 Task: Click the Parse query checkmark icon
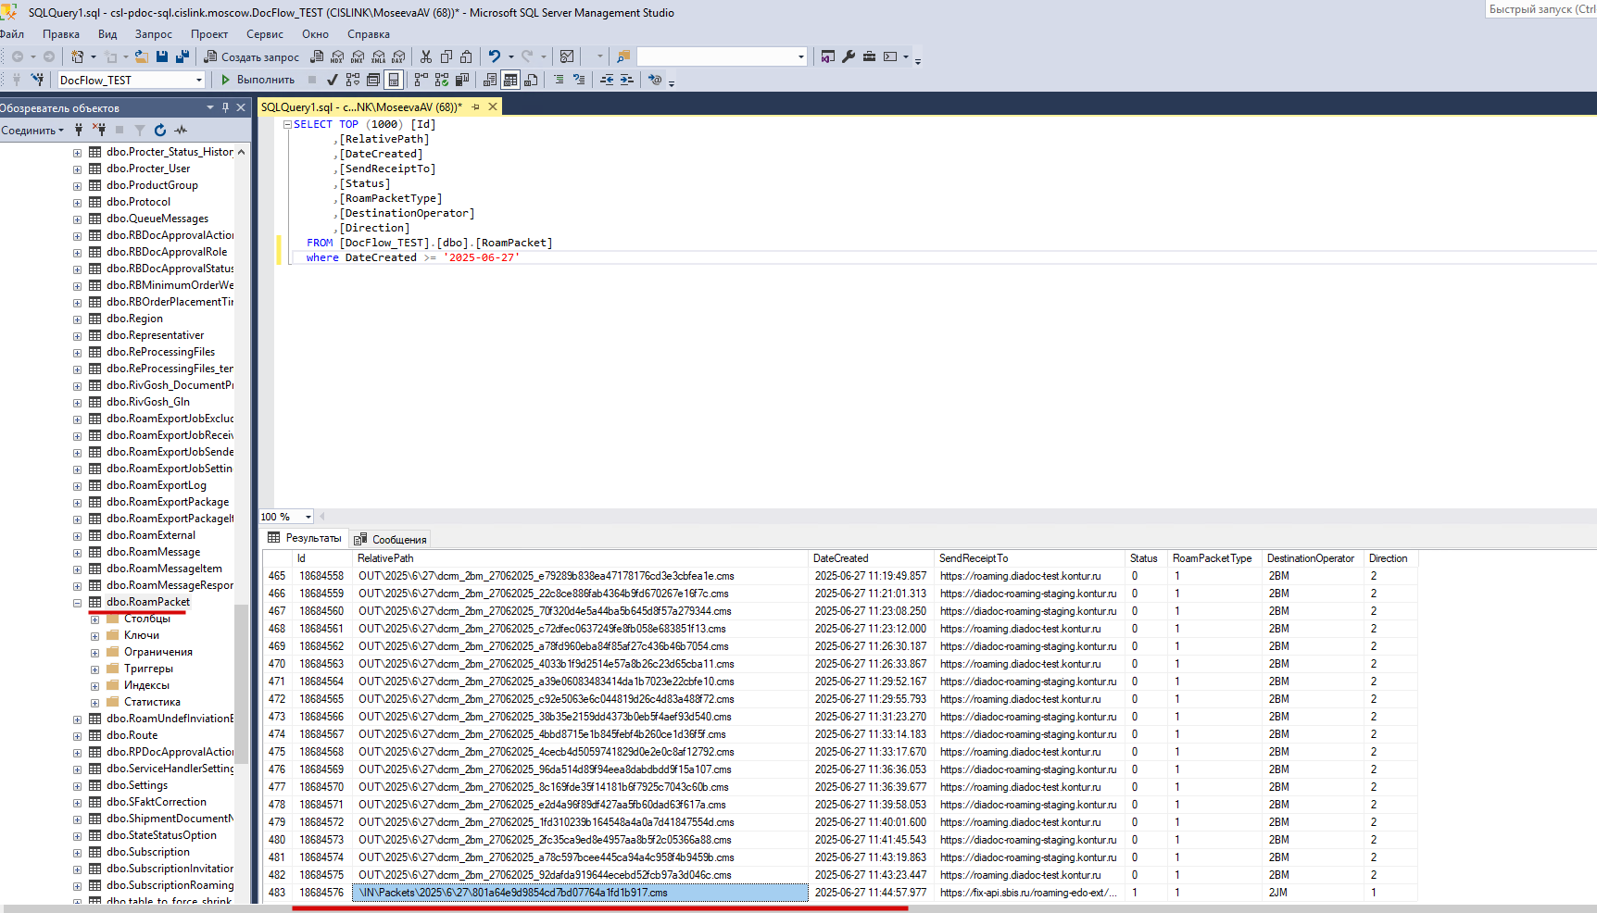pyautogui.click(x=332, y=80)
